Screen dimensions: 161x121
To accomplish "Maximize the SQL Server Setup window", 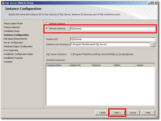I will [152, 3].
